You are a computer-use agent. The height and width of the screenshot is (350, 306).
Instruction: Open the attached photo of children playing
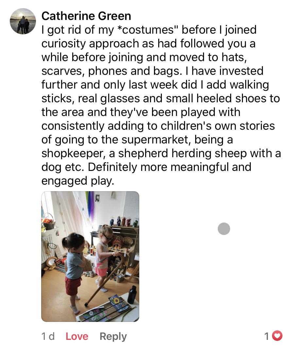(x=90, y=257)
